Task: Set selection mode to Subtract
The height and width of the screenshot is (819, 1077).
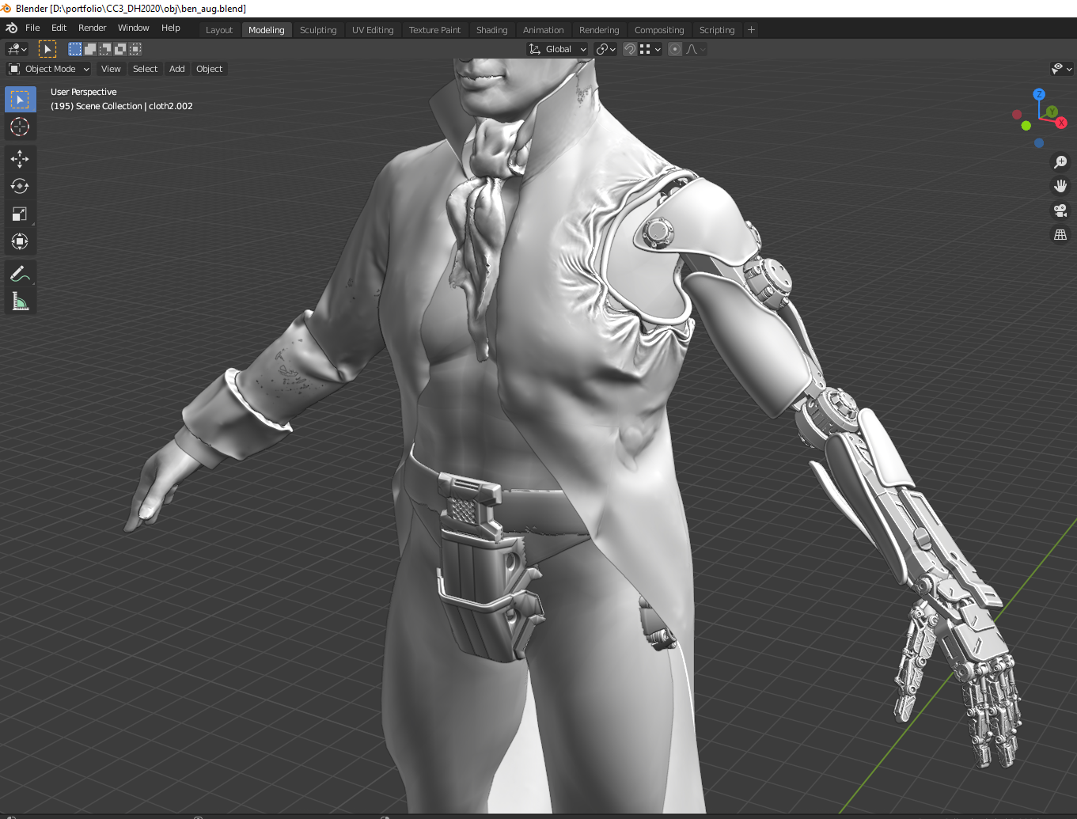Action: 105,49
